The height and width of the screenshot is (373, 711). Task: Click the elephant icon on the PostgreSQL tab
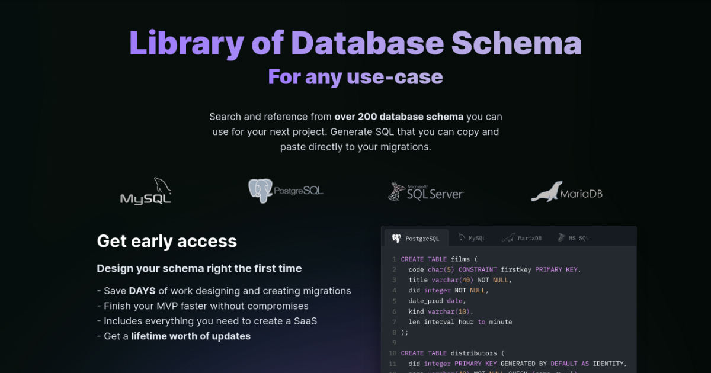pos(396,237)
